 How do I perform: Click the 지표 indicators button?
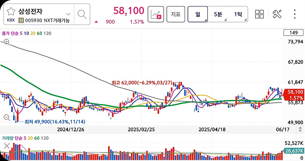coord(176,14)
